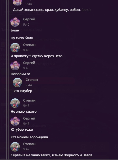This screenshot has height=160, width=118.
Task: Click Степан's avatar in the quoted "Это ютубер" message
Action: pyautogui.click(x=17, y=83)
